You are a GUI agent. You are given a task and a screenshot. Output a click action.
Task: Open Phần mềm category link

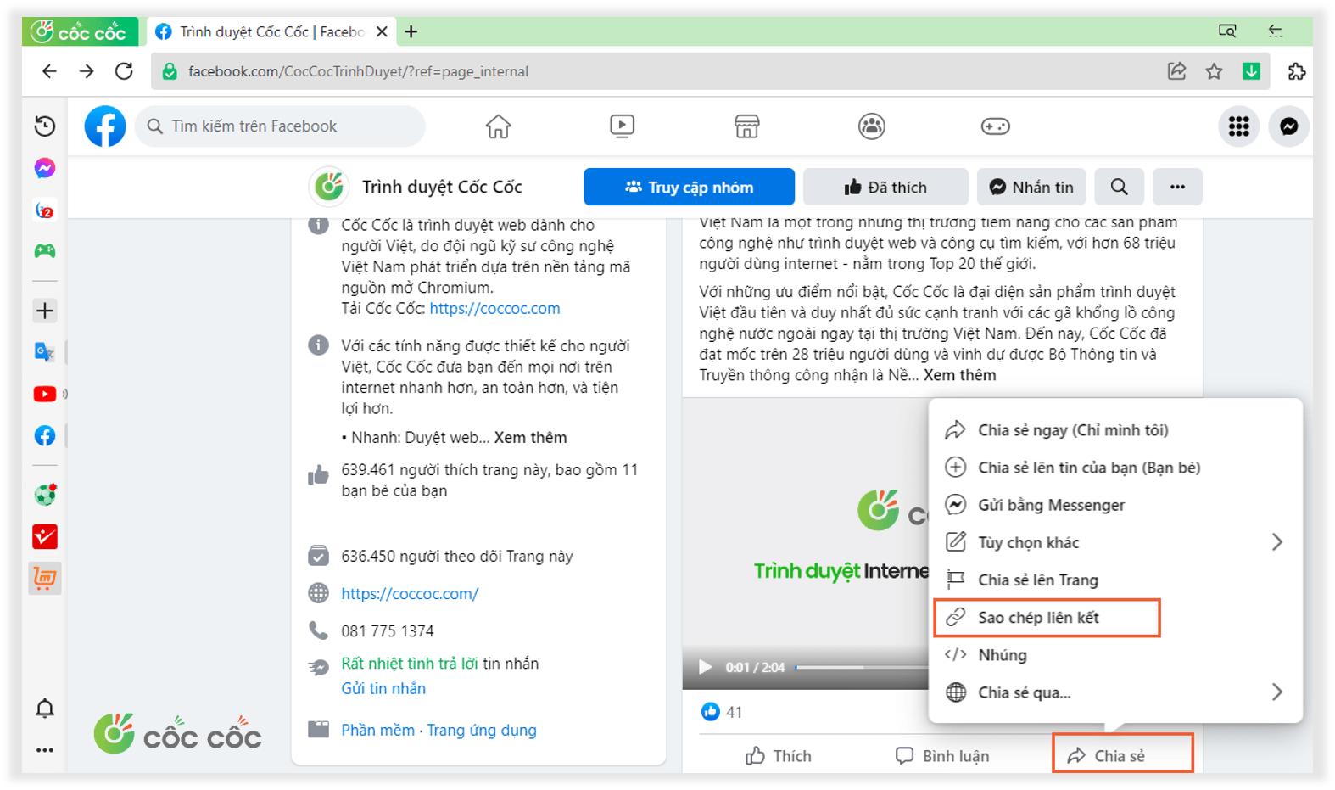click(377, 730)
